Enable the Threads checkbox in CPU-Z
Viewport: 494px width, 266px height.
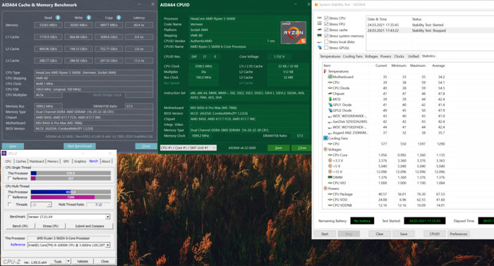click(9, 204)
